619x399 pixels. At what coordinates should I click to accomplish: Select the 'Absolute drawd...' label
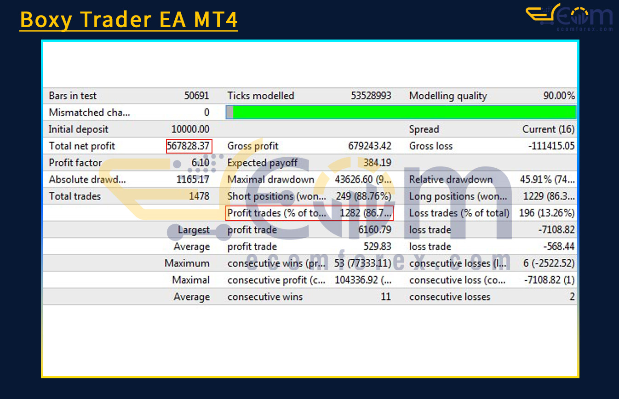[87, 180]
